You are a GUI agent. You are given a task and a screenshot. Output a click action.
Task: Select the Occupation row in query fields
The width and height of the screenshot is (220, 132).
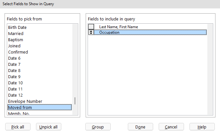[x=109, y=32]
